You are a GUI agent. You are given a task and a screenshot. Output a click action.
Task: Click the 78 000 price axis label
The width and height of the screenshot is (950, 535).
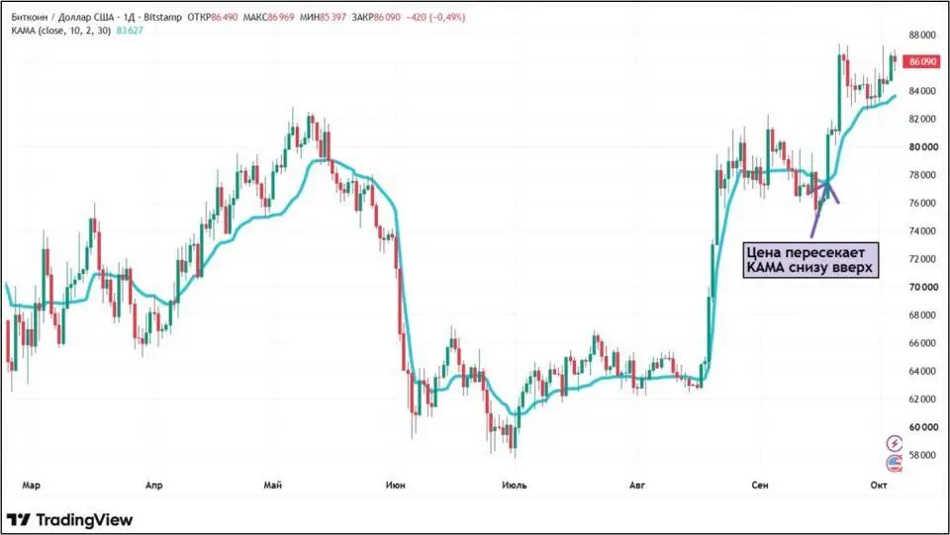[922, 175]
